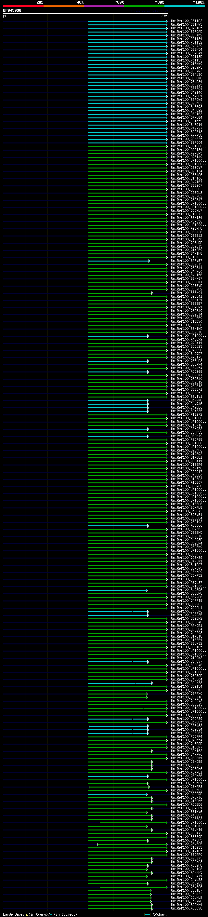
Task: Select the UniRef100_B6S371 label
Action: 187,389
